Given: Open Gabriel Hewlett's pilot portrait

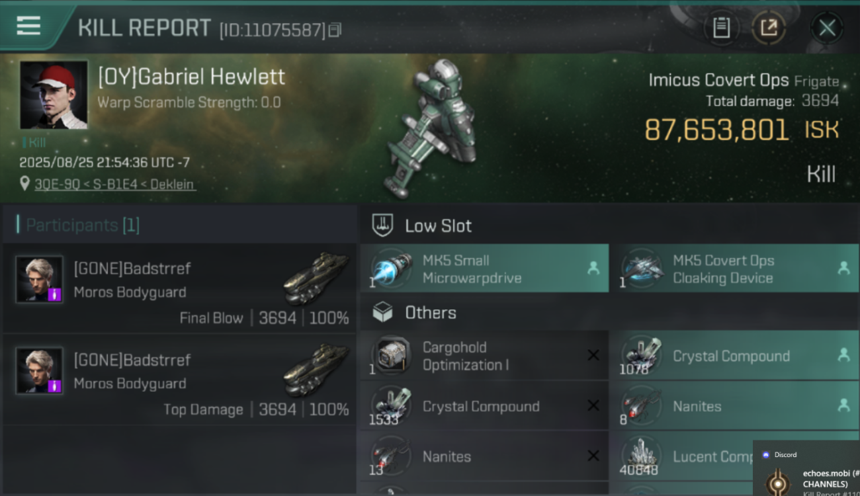Looking at the screenshot, I should tap(54, 95).
